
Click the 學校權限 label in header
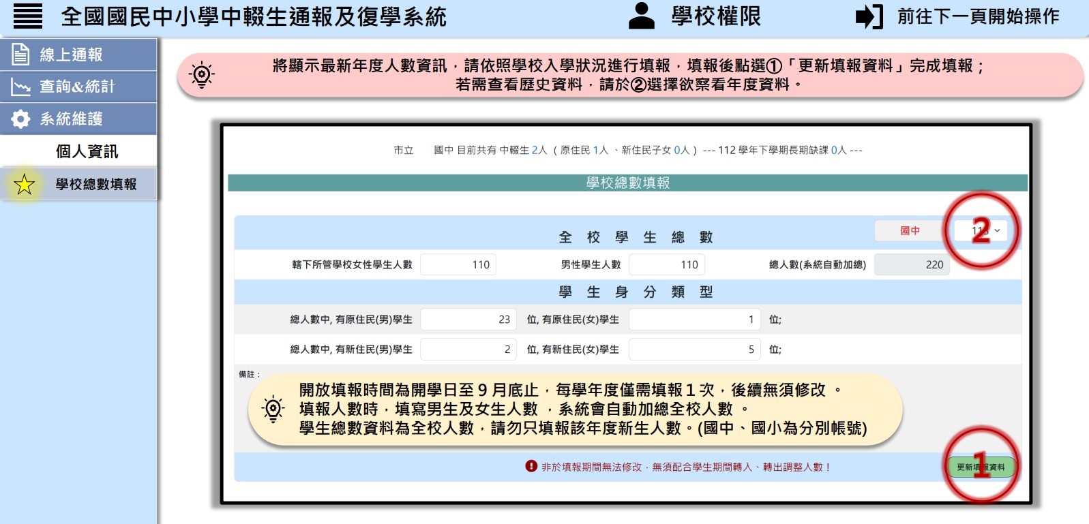tap(716, 16)
